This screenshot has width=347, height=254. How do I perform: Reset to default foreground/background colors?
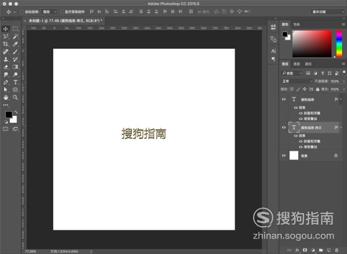[6, 122]
